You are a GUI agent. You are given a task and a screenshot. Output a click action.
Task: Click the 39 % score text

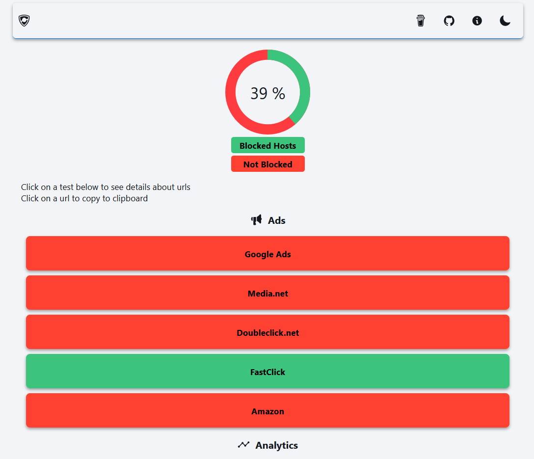pyautogui.click(x=267, y=93)
